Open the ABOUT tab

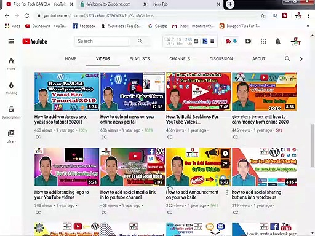(x=259, y=59)
